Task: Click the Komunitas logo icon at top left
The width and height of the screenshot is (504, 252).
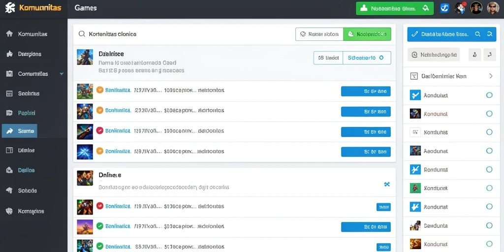Action: (10, 8)
